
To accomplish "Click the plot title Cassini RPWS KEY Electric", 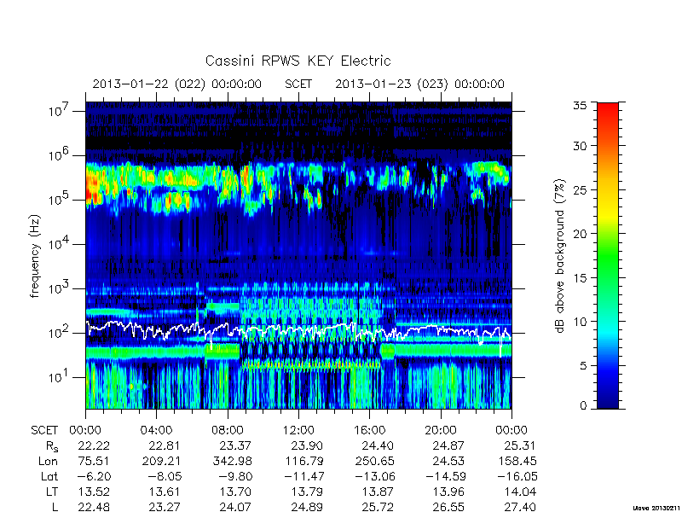I will point(298,61).
